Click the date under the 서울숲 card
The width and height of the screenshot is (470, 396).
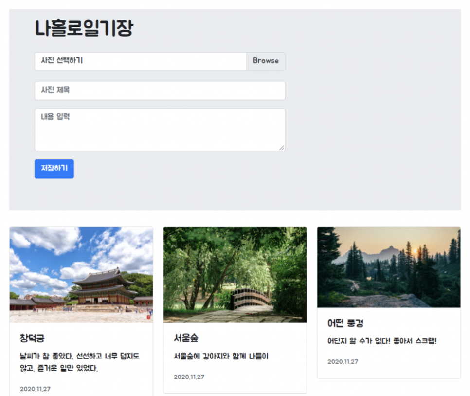tap(189, 377)
